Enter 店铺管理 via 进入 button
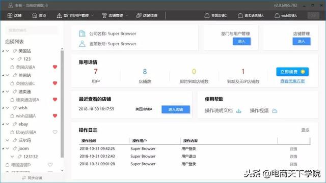 tap(302, 41)
